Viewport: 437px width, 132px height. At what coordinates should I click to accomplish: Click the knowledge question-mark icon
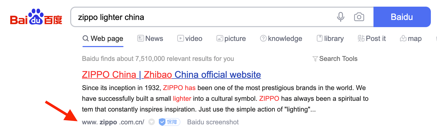pos(263,38)
